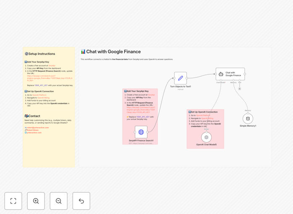Select the SerpAPI Finance Search1 globe node
The image size is (293, 214).
coord(141,132)
